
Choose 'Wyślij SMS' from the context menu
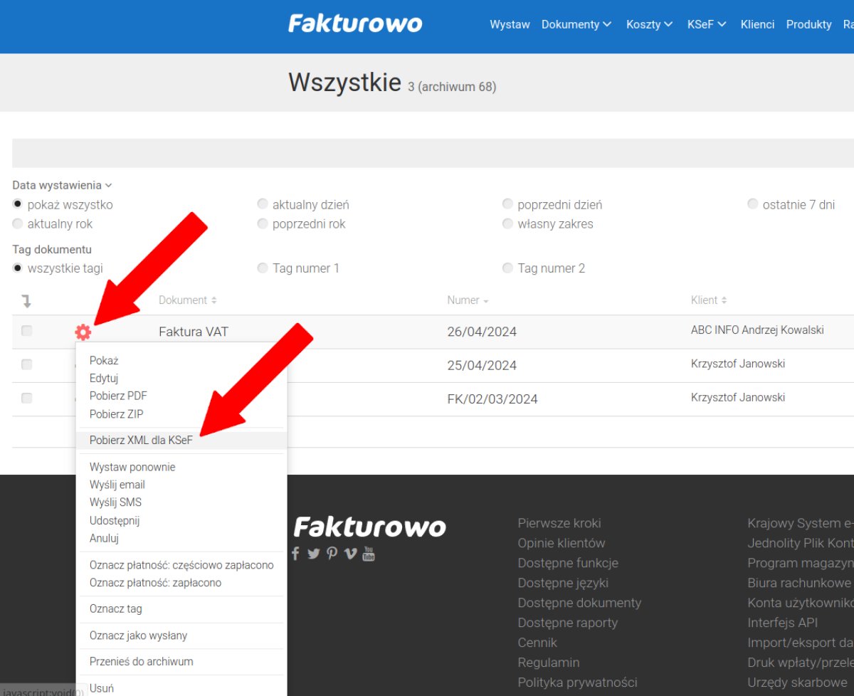[x=115, y=502]
